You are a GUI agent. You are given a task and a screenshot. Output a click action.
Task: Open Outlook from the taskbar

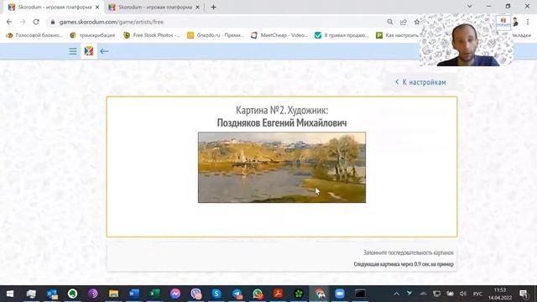52,294
